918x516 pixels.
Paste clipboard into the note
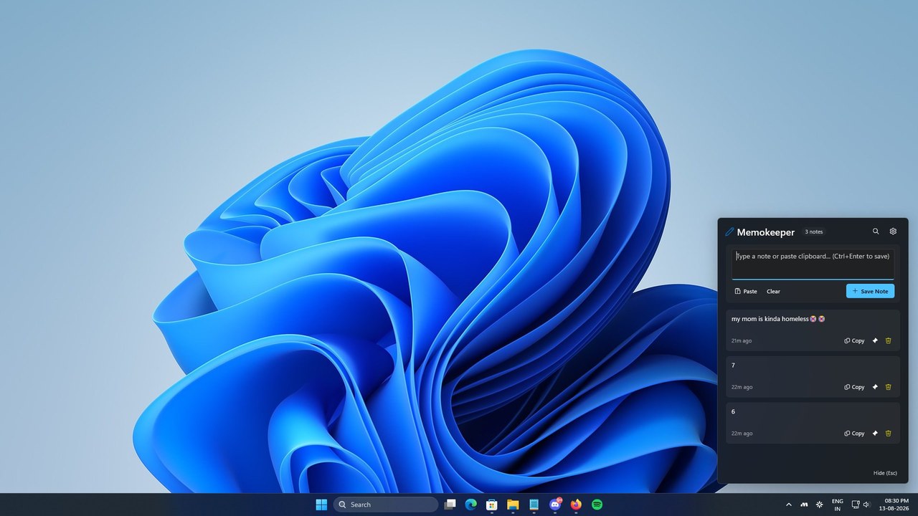tap(746, 291)
